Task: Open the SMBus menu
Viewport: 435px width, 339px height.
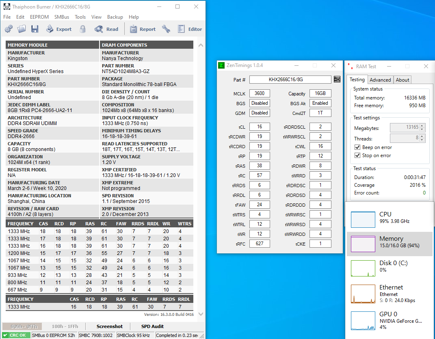Action: 62,17
